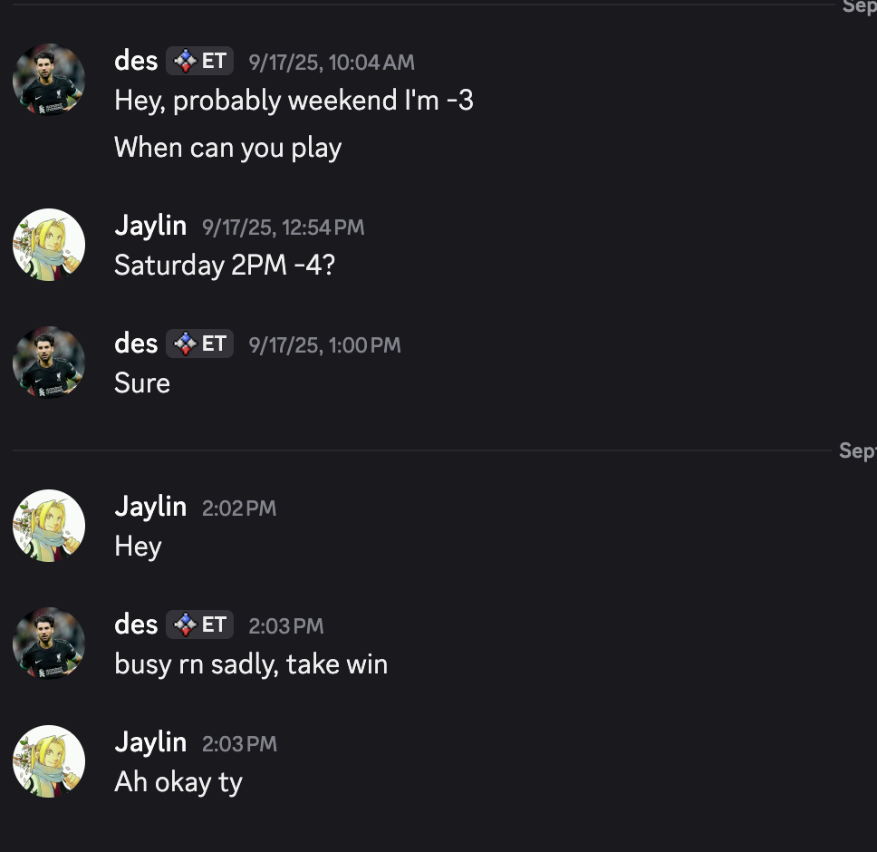Screen dimensions: 877x852
Task: Select the "busy rn sadly, take win" message
Action: pos(251,664)
